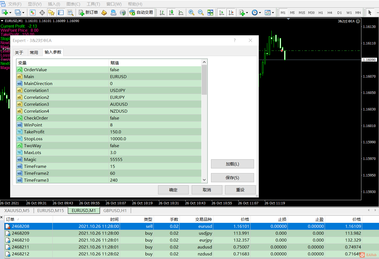Viewport: 379px width, 259px height.
Task: Open the 图表(C) menu
Action: click(73, 4)
